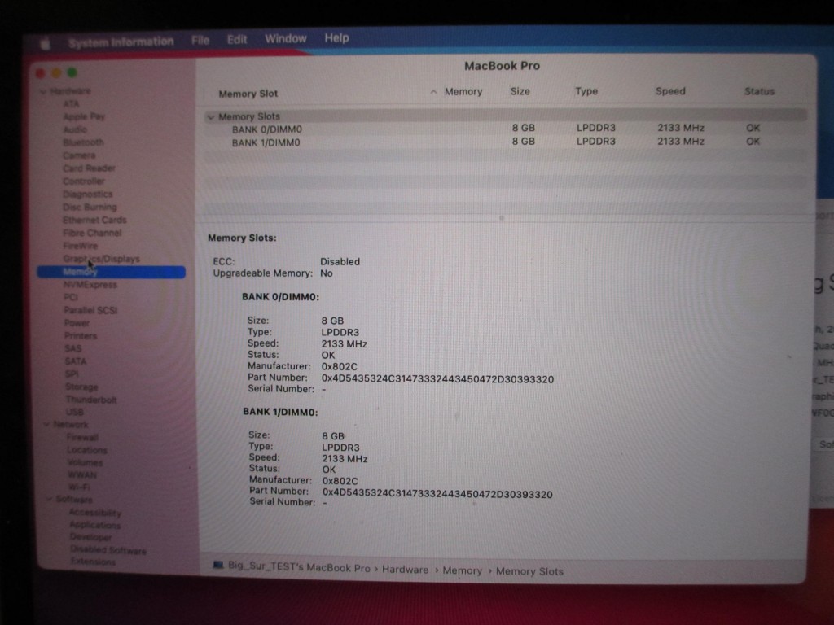Screen dimensions: 834x625
Task: Select the highlighted Memory sidebar item
Action: point(111,272)
